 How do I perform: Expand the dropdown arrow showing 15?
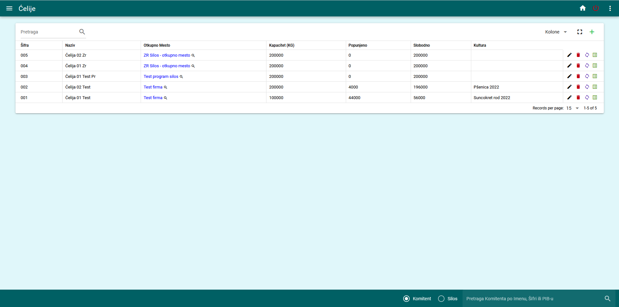[577, 108]
